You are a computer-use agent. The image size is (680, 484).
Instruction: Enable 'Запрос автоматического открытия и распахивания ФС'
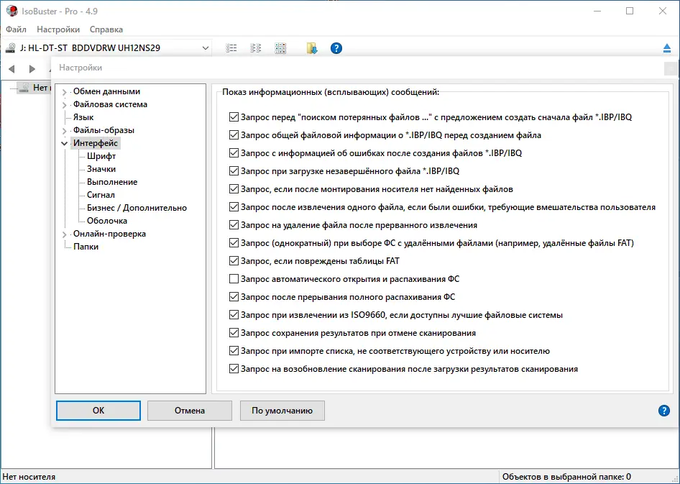234,279
